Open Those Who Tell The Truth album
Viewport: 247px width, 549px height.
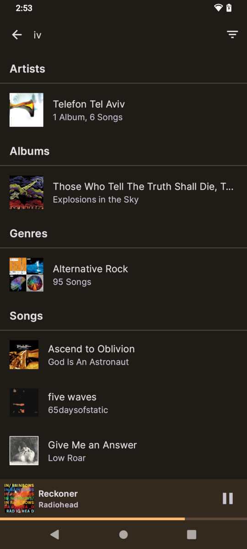(123, 192)
